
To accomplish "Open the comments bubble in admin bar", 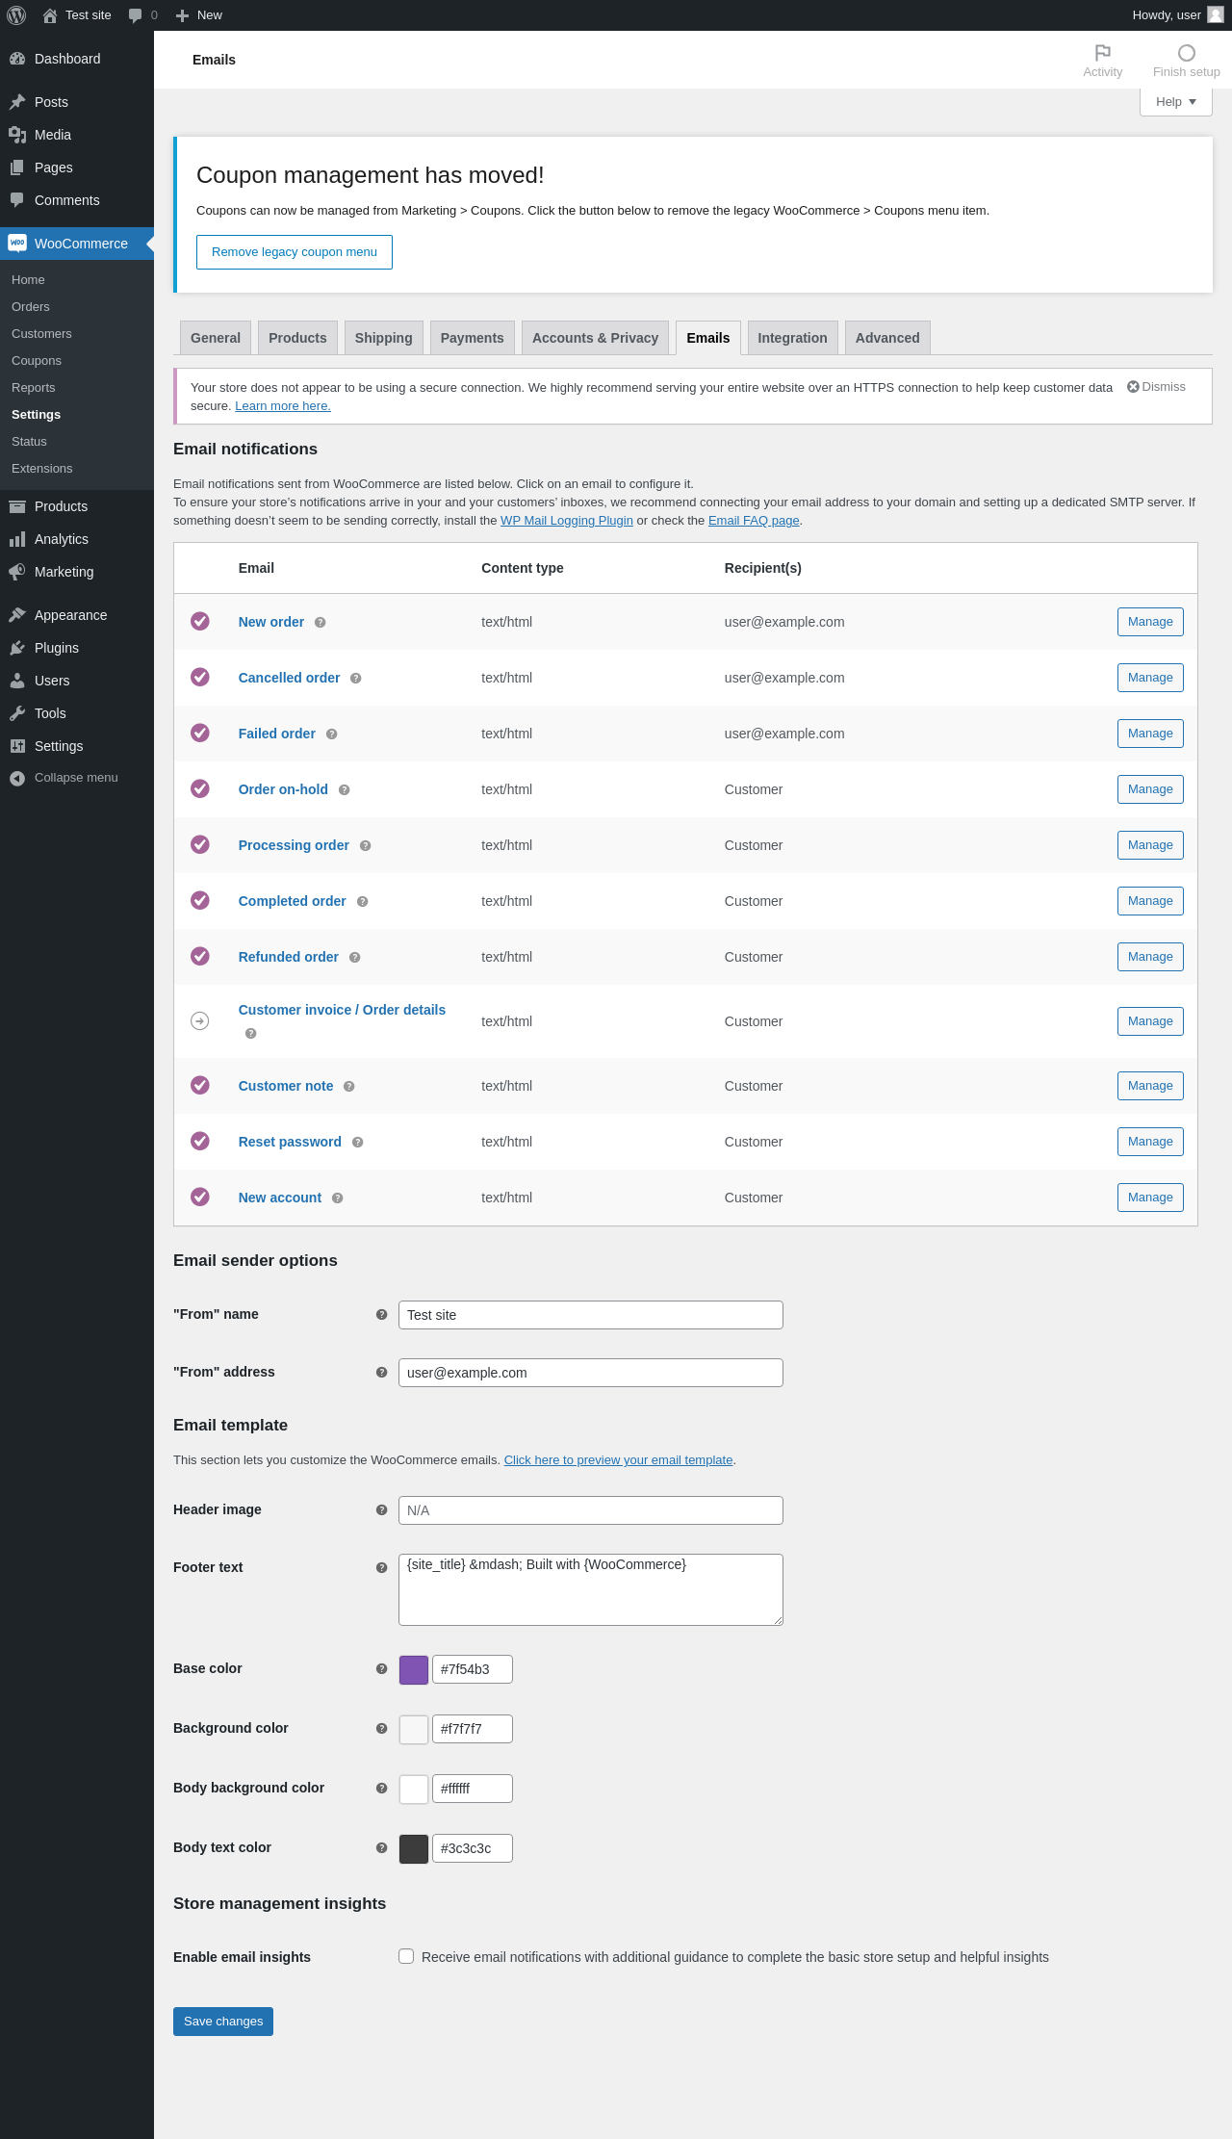I will point(142,15).
